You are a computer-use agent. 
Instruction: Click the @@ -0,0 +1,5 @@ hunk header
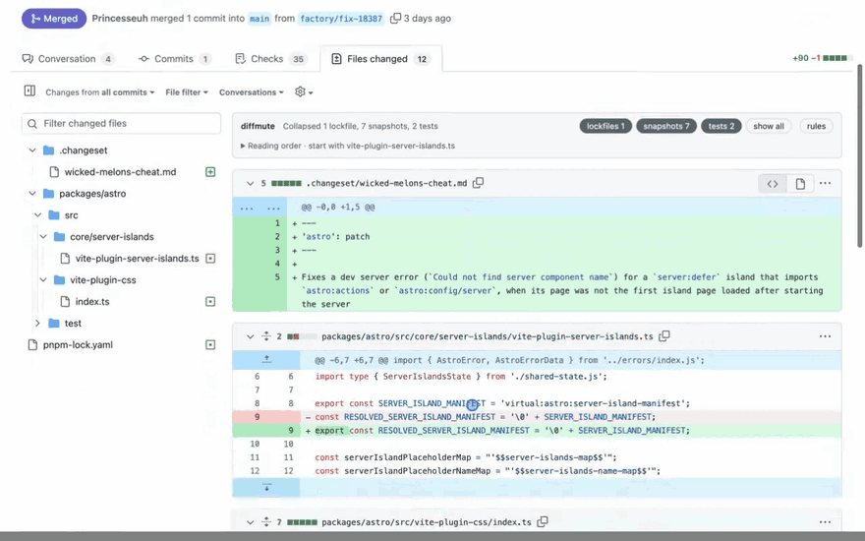tap(337, 207)
